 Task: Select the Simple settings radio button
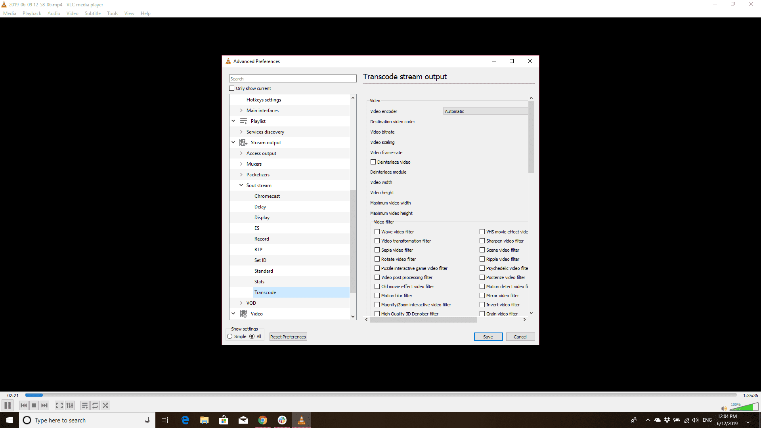point(230,336)
